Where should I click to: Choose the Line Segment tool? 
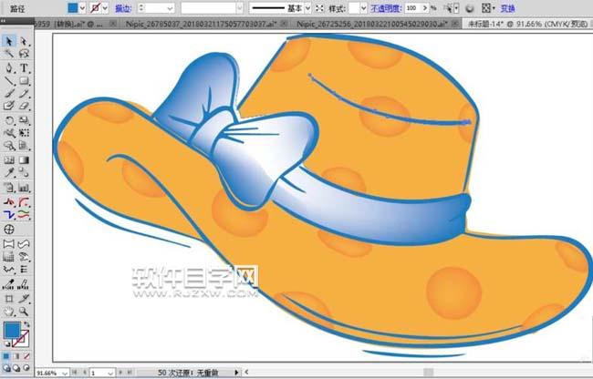coord(9,81)
